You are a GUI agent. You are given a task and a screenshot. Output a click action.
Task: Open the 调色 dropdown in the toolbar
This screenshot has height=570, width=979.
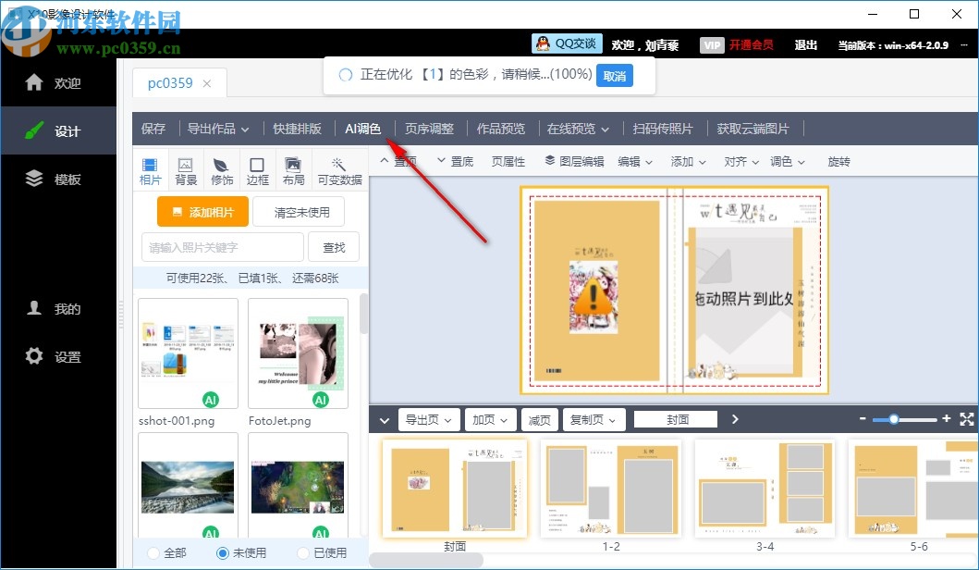[x=786, y=161]
